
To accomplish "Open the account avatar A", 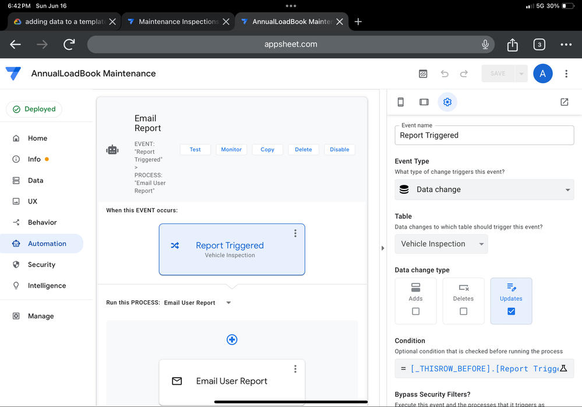I will (x=542, y=73).
